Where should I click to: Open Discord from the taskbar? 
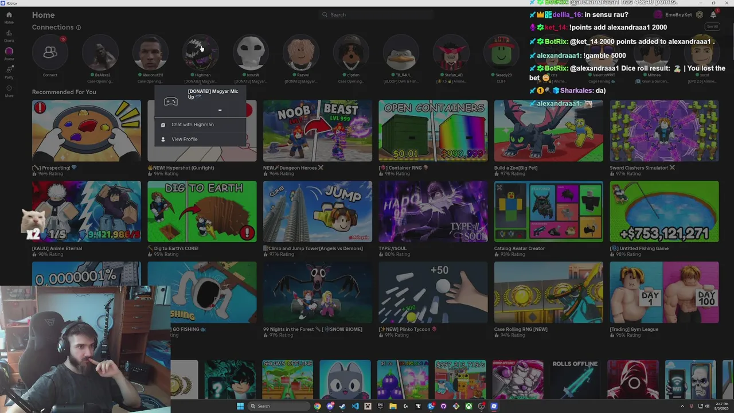pyautogui.click(x=330, y=406)
